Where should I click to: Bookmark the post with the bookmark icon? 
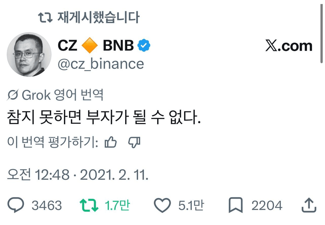click(236, 205)
